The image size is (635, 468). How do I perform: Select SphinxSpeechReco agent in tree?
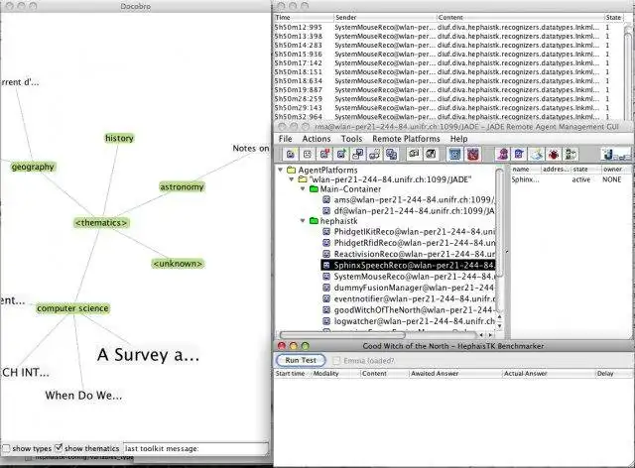coord(408,265)
